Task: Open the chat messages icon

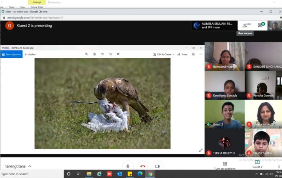Action: tap(261, 25)
